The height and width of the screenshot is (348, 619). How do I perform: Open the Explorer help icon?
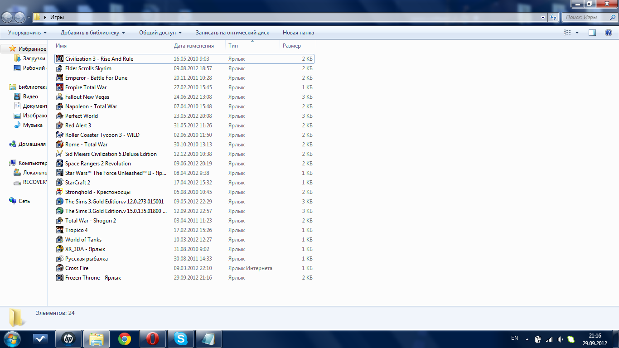click(x=609, y=33)
